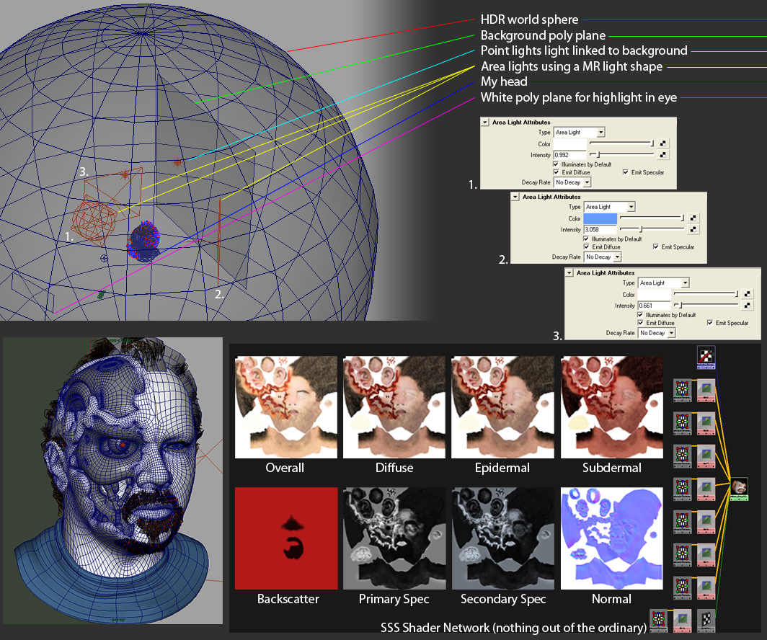Uncheck Emit Specular in panel 2
The width and height of the screenshot is (767, 640).
(x=655, y=246)
